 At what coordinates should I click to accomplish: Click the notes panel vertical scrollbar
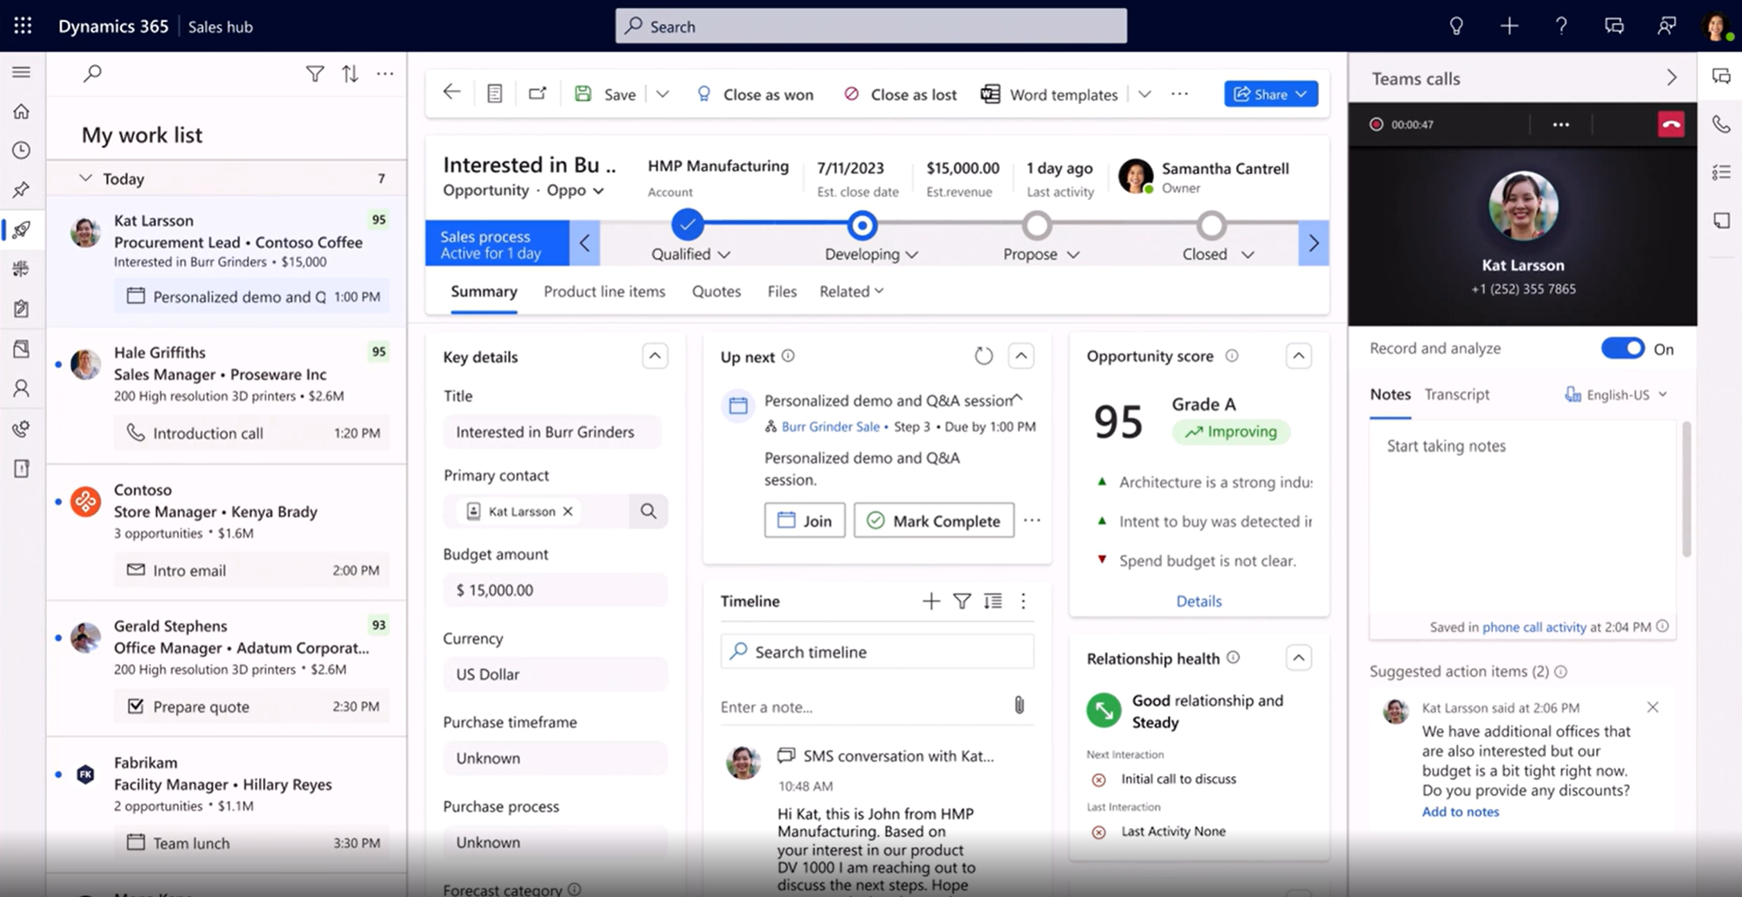1687,490
